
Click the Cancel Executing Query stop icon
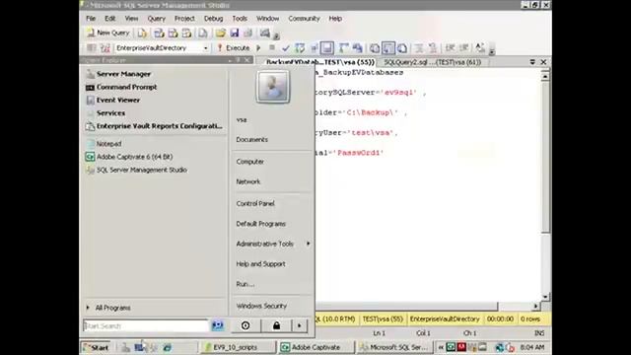pyautogui.click(x=272, y=48)
